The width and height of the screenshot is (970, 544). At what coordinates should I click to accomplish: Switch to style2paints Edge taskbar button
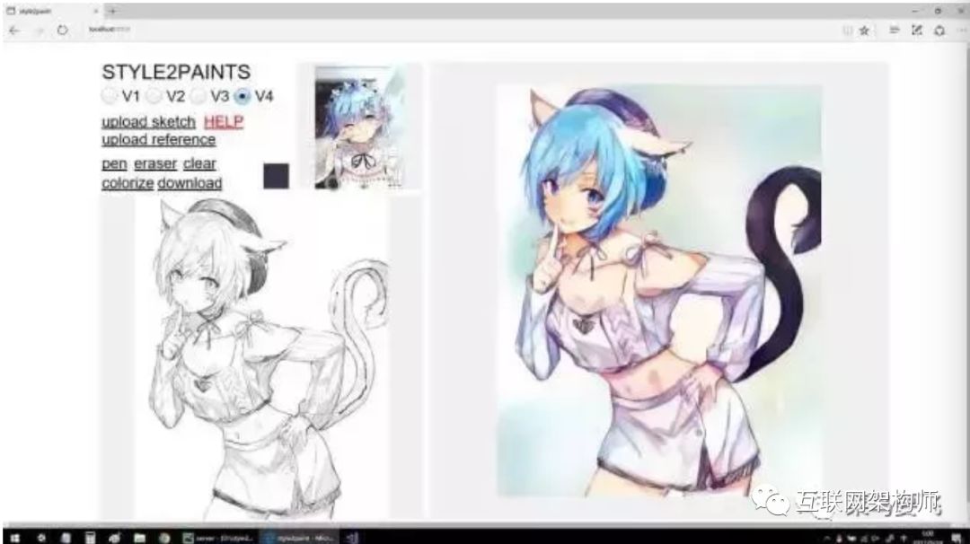point(299,538)
